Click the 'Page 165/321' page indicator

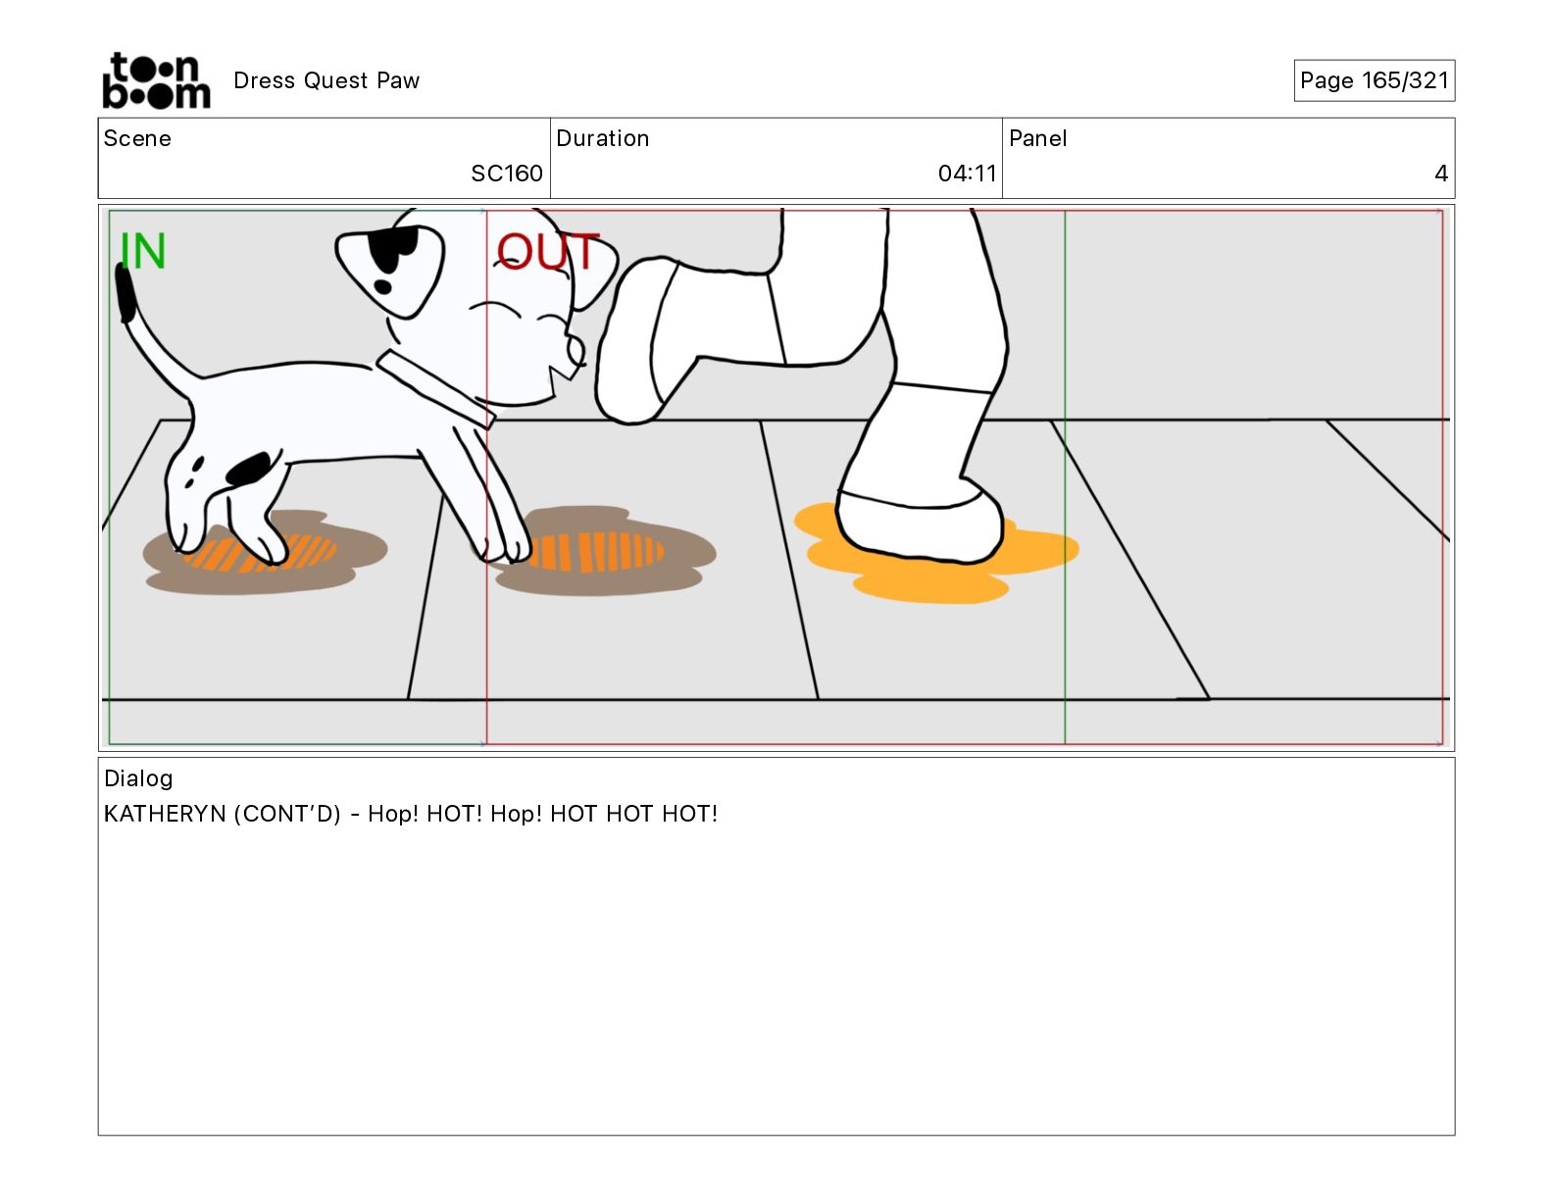1374,80
